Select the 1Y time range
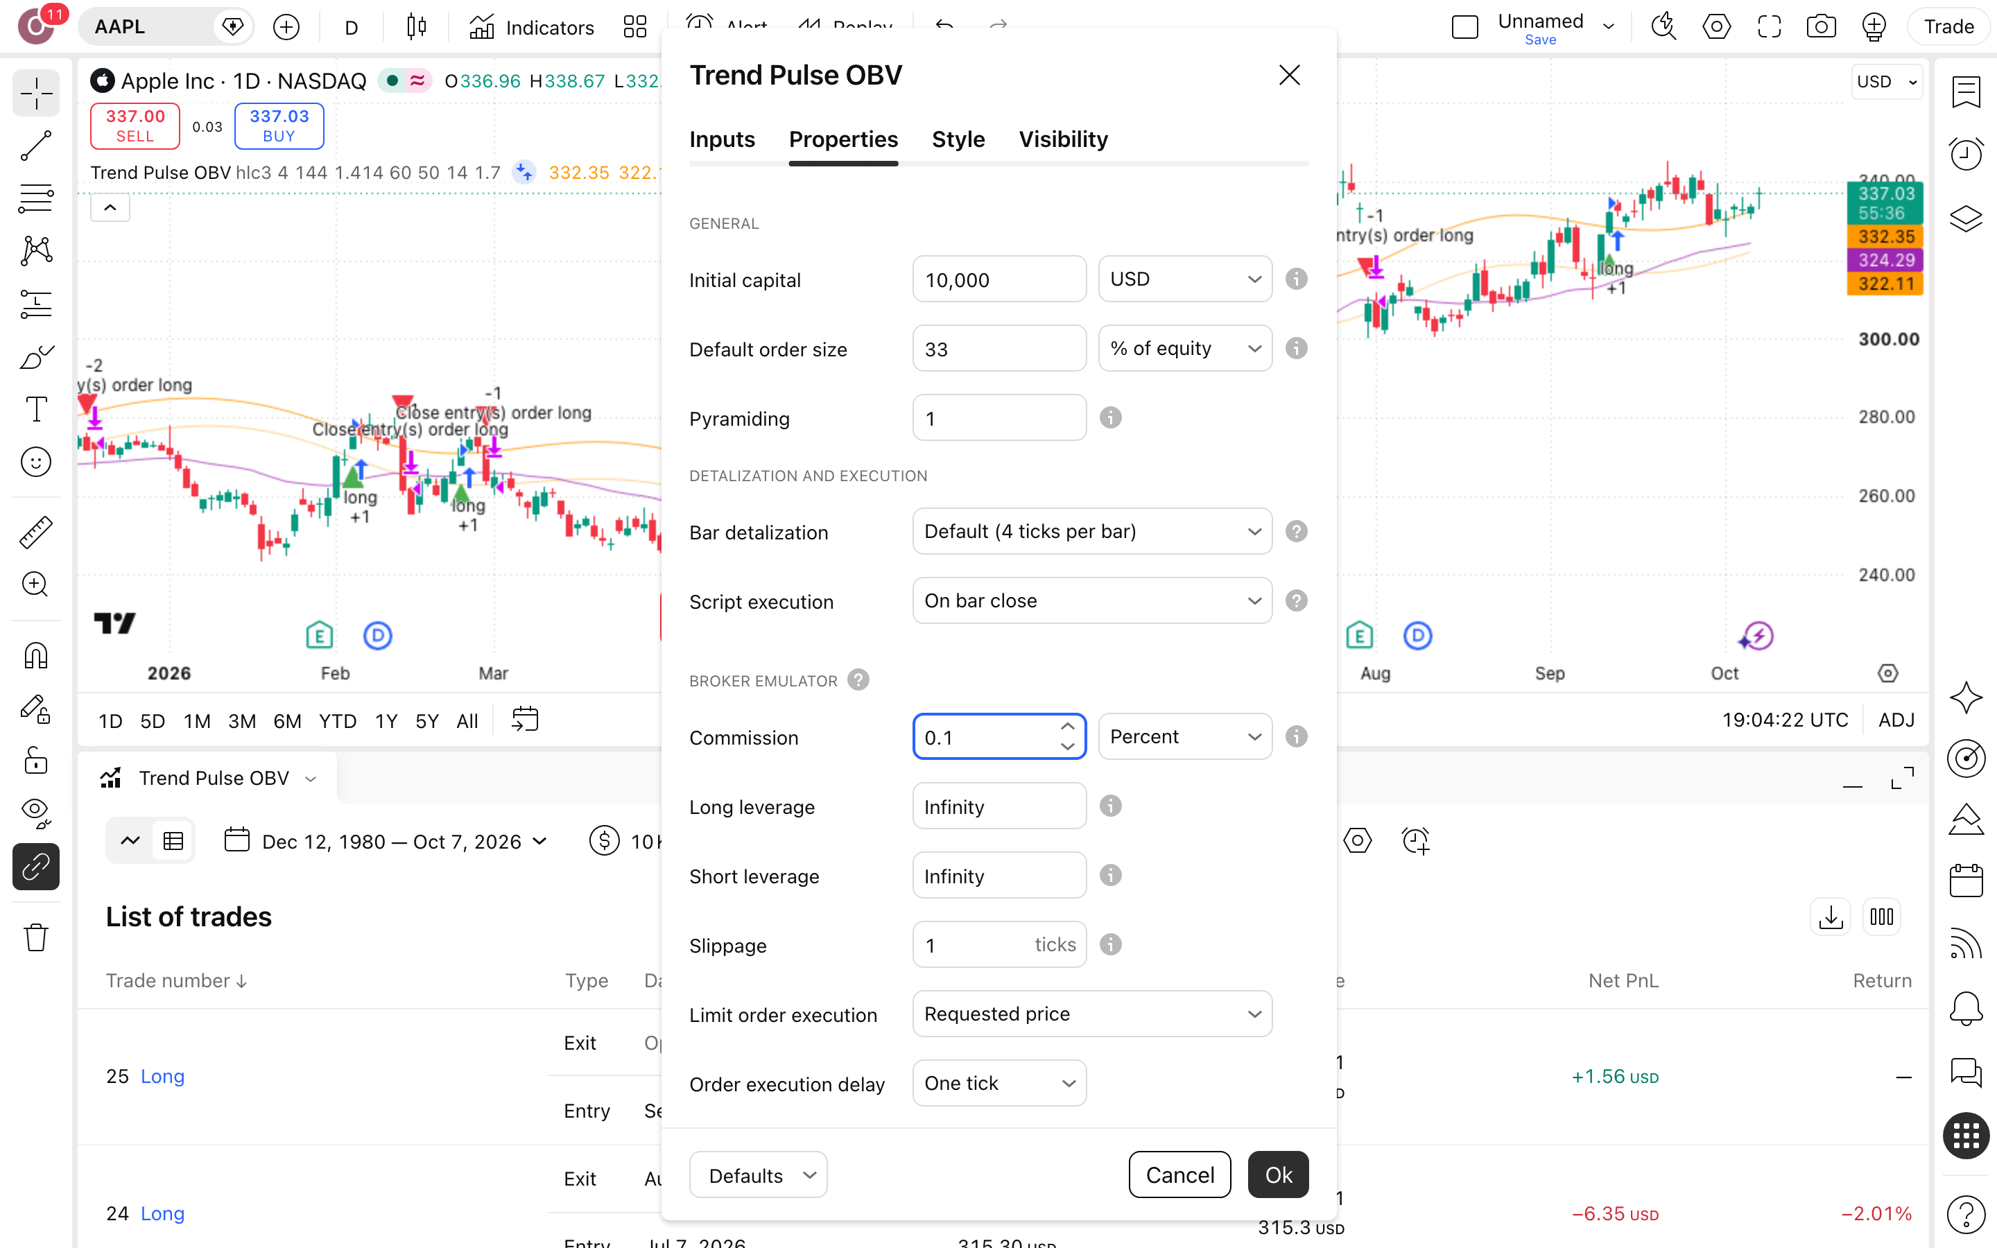This screenshot has width=1997, height=1248. [386, 721]
